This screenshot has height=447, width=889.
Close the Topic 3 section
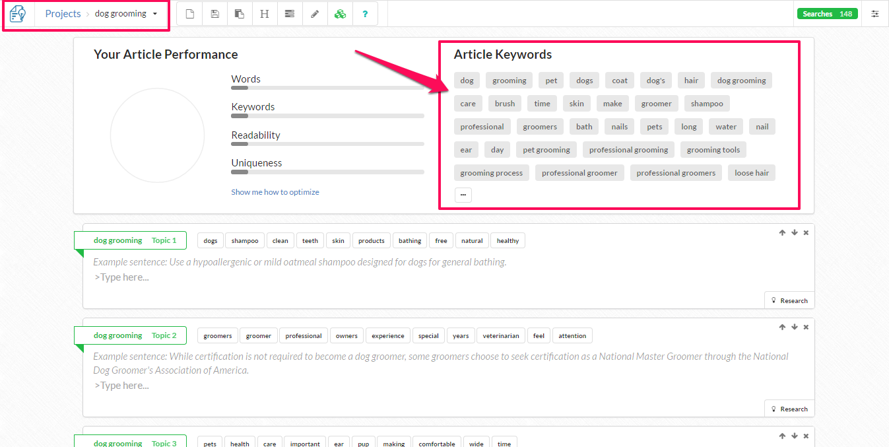[x=806, y=436]
